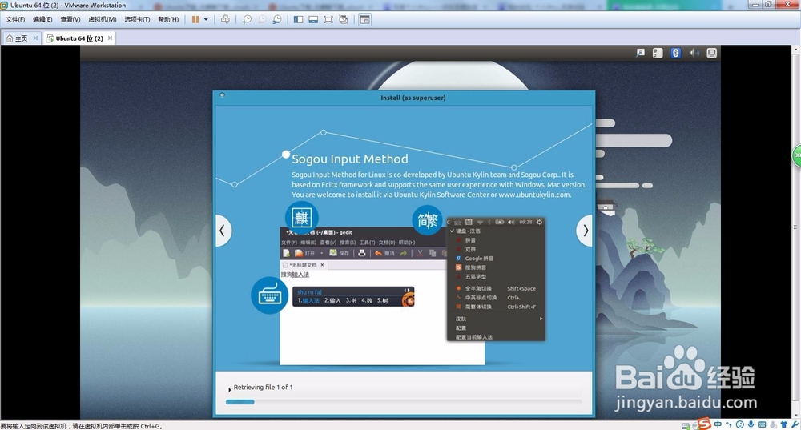
Task: Open the 编辑(E) menu
Action: (42, 19)
